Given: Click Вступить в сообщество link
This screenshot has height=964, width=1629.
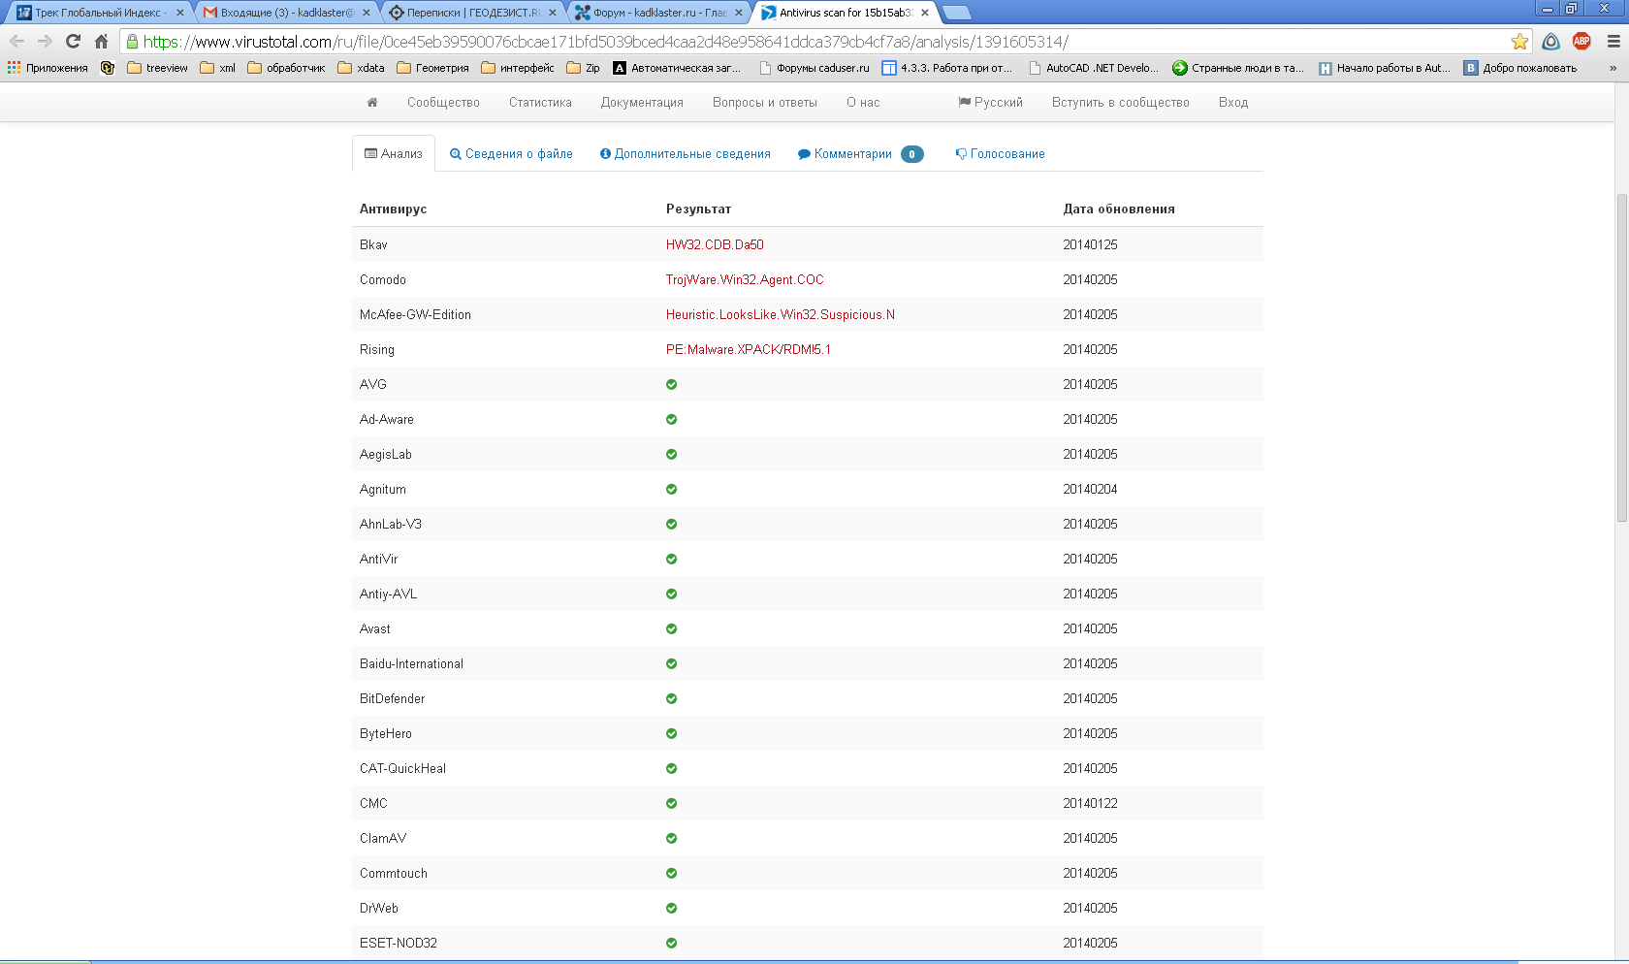Looking at the screenshot, I should coord(1120,103).
